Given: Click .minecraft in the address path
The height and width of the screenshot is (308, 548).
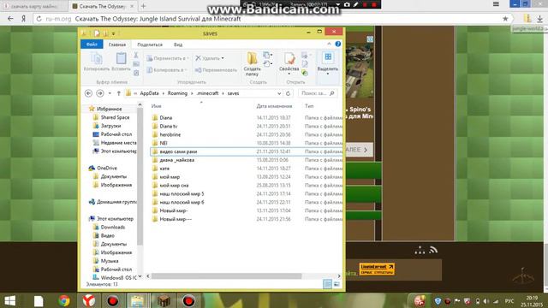Looking at the screenshot, I should pyautogui.click(x=207, y=93).
